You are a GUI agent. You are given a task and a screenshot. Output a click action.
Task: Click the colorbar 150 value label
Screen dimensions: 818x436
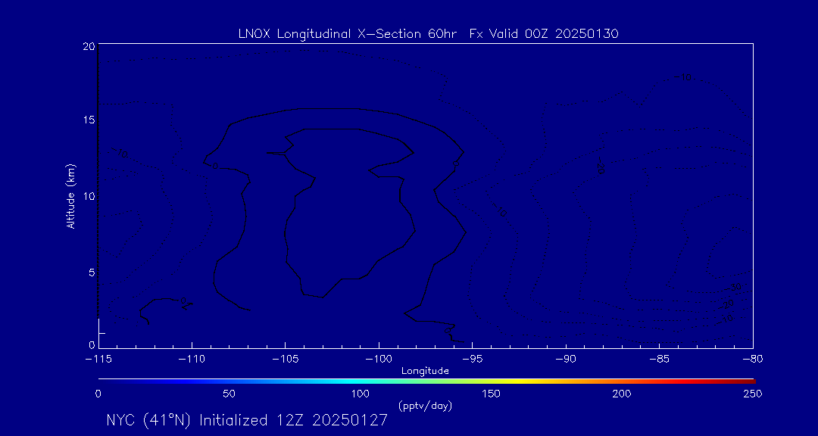click(x=492, y=394)
